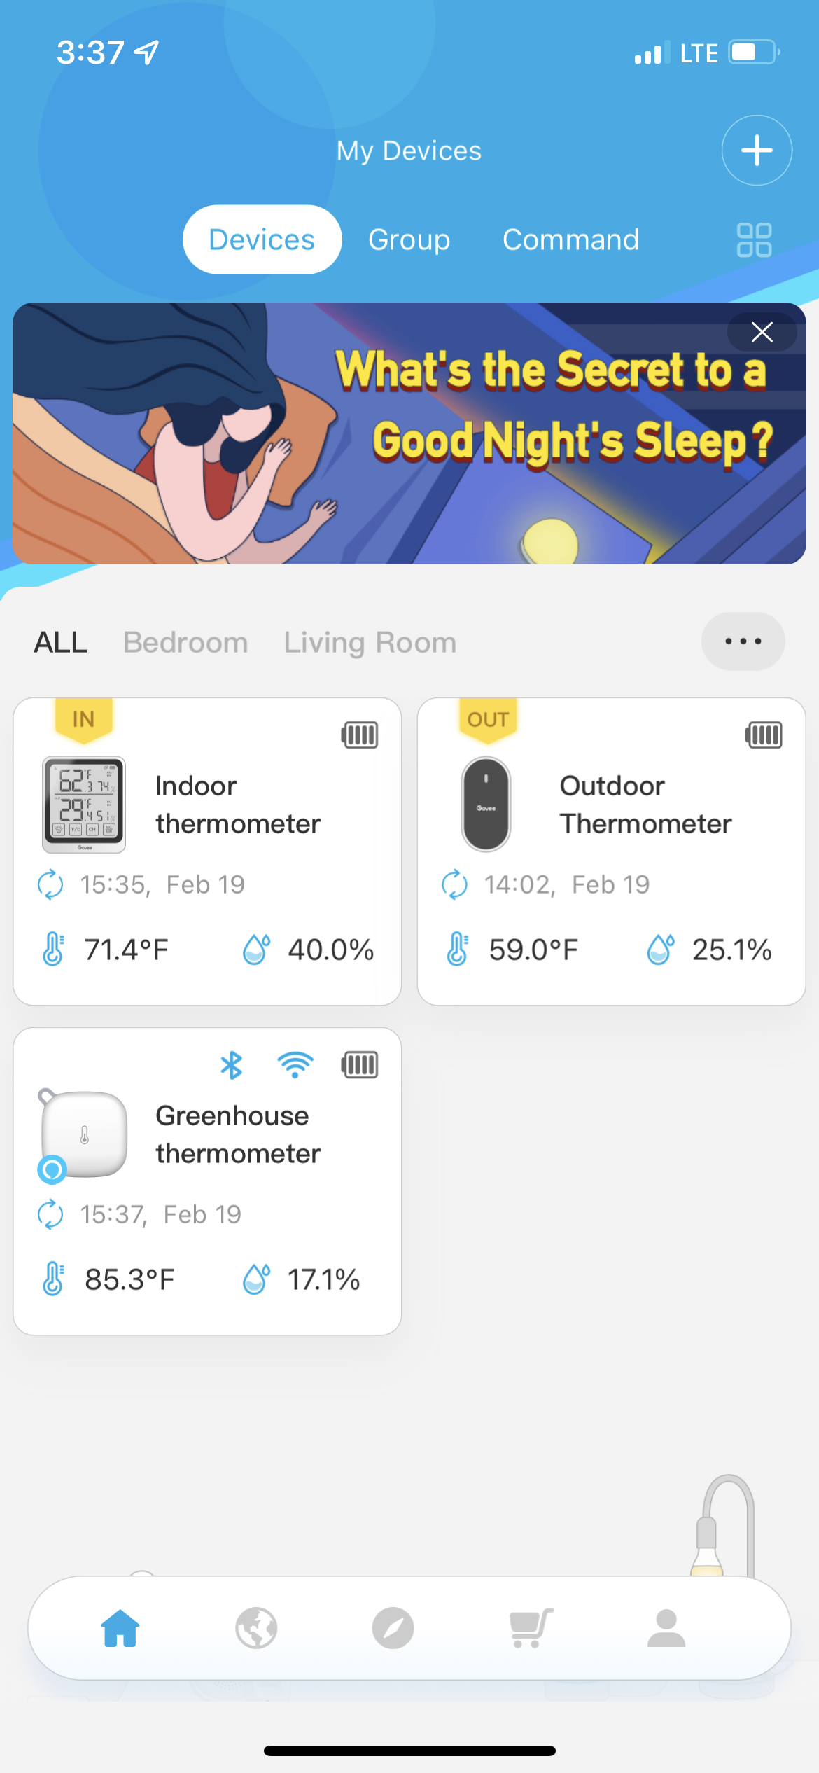Tap the Home icon in bottom navigation
Image resolution: width=819 pixels, height=1773 pixels.
pyautogui.click(x=120, y=1628)
